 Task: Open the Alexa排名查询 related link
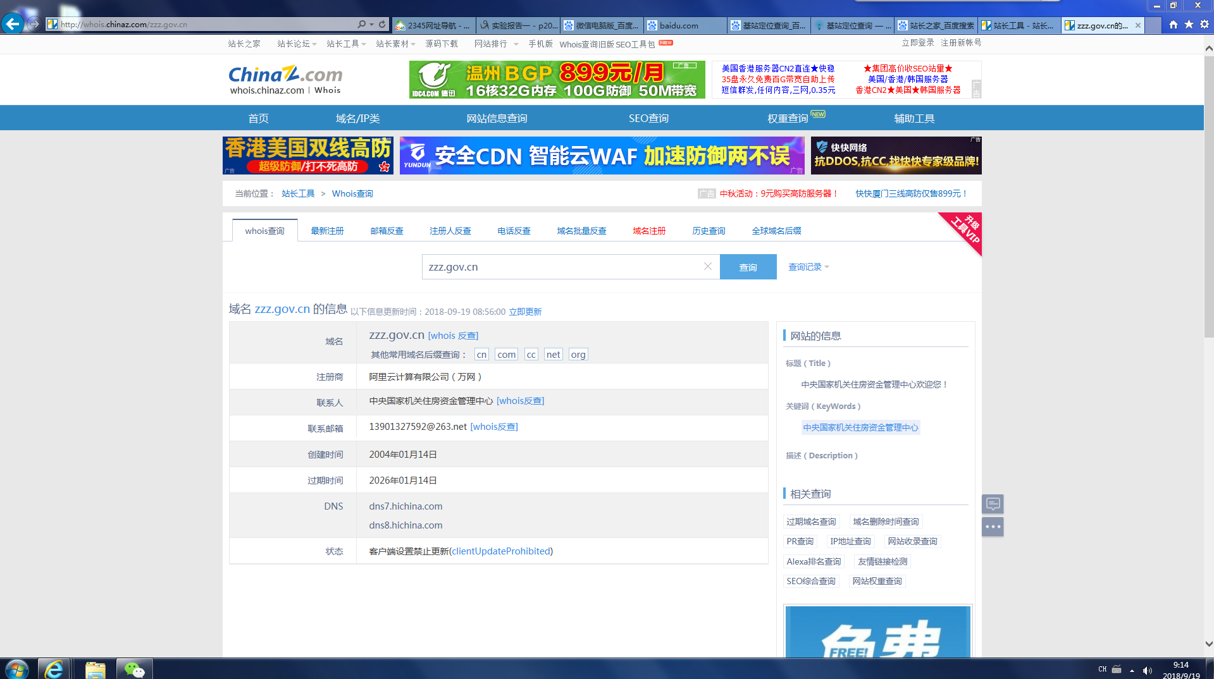tap(814, 561)
